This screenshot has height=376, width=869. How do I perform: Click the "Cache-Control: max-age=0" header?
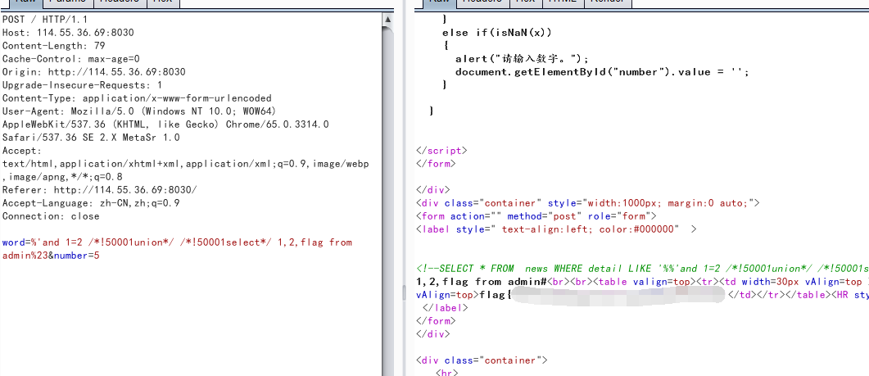coord(71,59)
